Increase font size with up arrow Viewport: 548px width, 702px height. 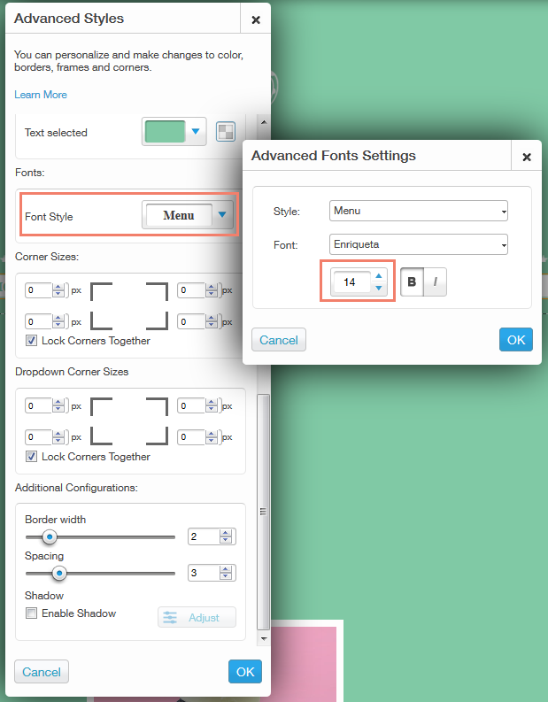click(x=379, y=276)
